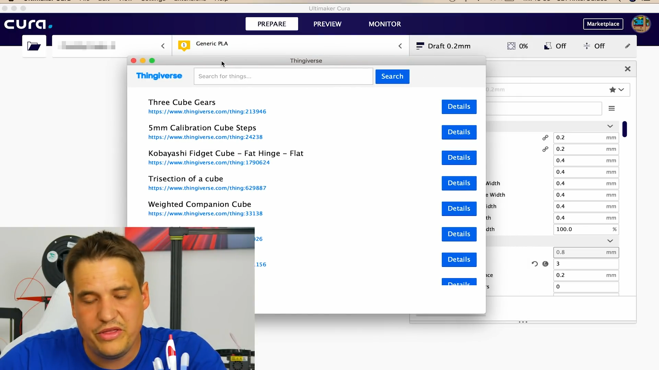The width and height of the screenshot is (659, 370).
Task: Click the settings panel scrollbar thumb
Action: (625, 129)
